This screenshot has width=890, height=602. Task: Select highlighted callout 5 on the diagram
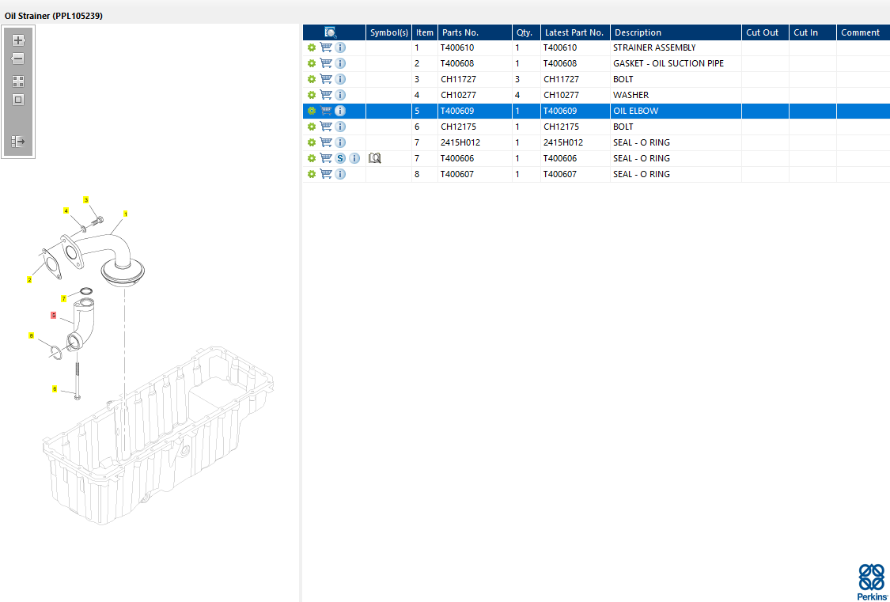(53, 315)
